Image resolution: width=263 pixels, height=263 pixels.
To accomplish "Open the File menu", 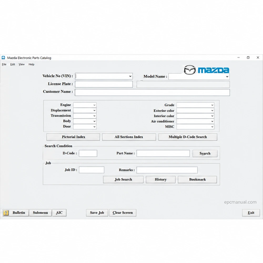I will point(4,64).
